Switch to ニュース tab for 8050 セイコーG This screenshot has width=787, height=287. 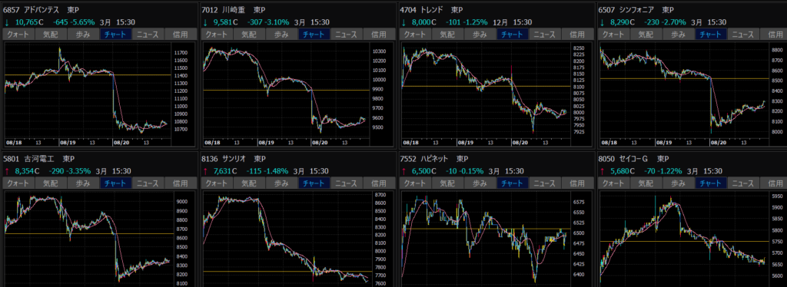click(x=743, y=183)
